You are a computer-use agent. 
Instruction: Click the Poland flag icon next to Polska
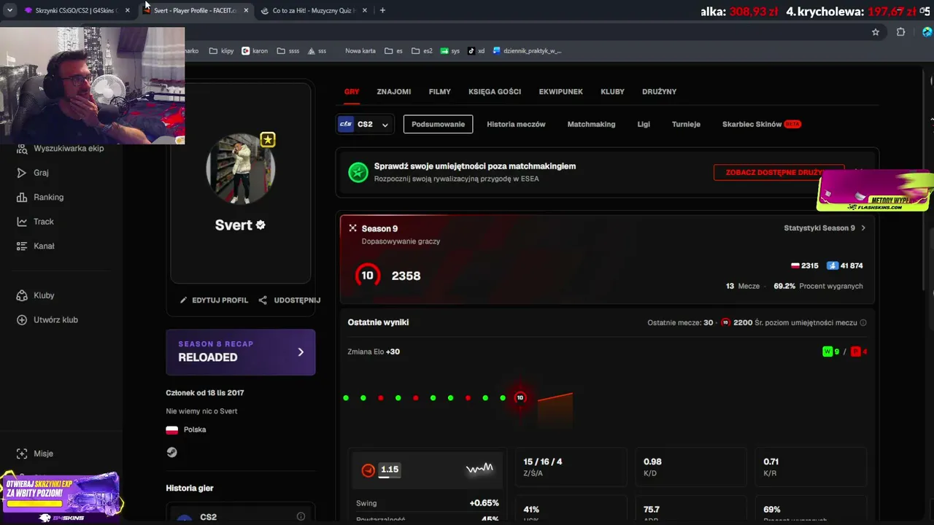(172, 429)
